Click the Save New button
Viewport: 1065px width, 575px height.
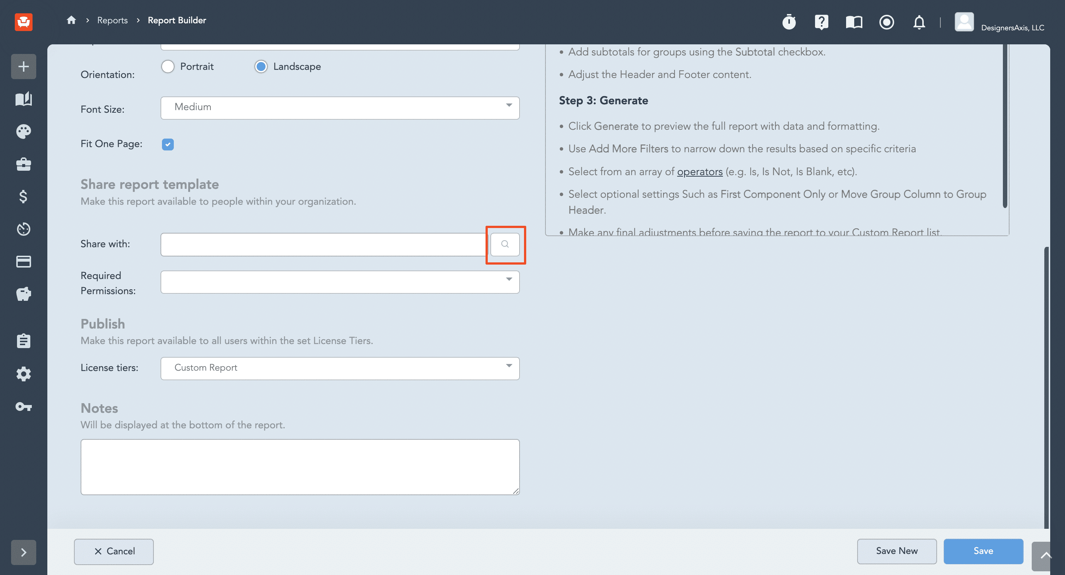897,551
